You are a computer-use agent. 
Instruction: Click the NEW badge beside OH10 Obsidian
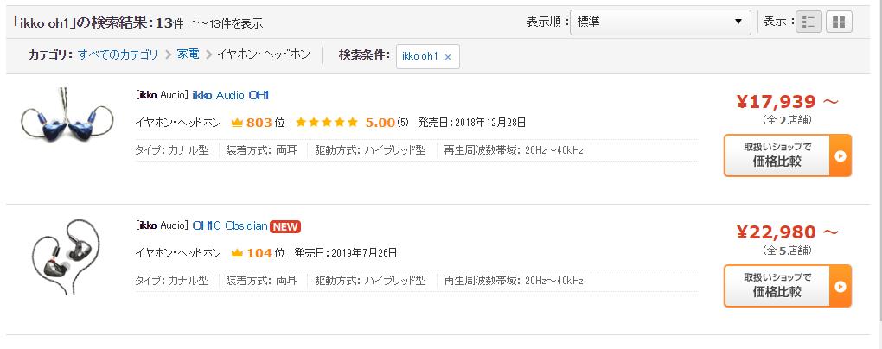point(285,227)
